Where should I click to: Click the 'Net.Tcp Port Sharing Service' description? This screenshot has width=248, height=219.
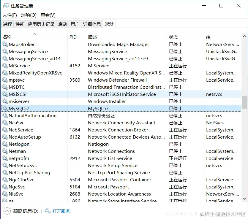[119, 172]
